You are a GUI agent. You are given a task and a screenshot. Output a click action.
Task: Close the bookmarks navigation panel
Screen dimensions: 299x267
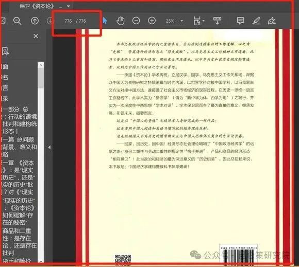click(36, 36)
